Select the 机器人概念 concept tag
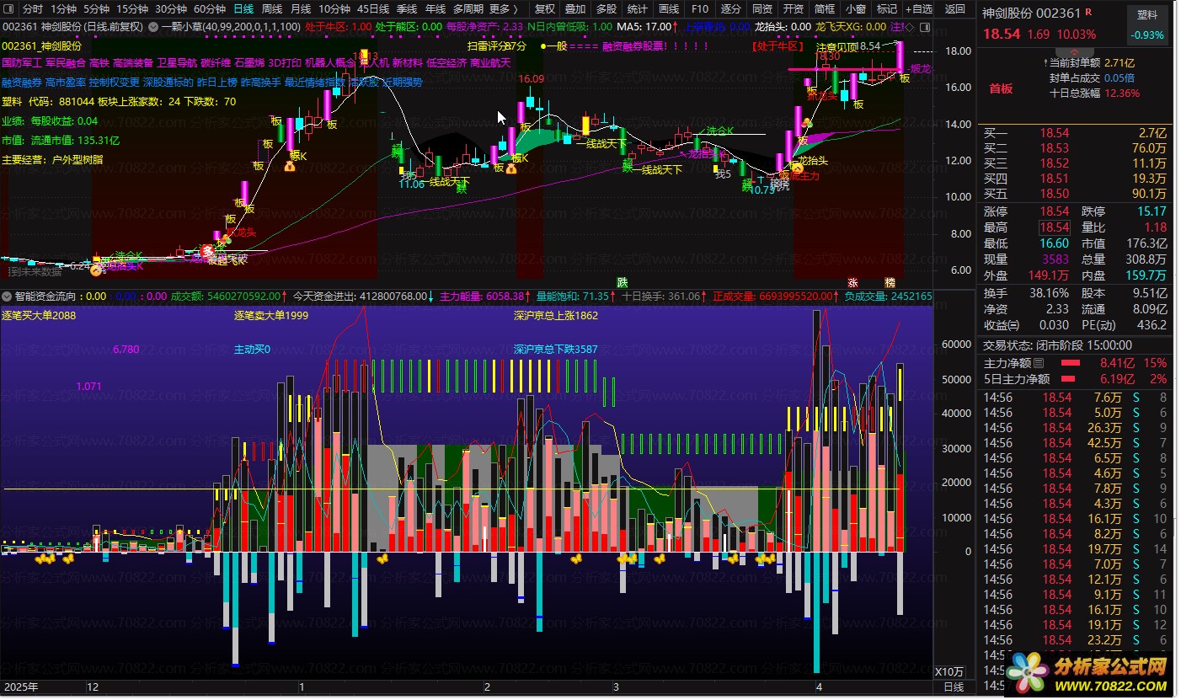The width and height of the screenshot is (1181, 700). [330, 62]
